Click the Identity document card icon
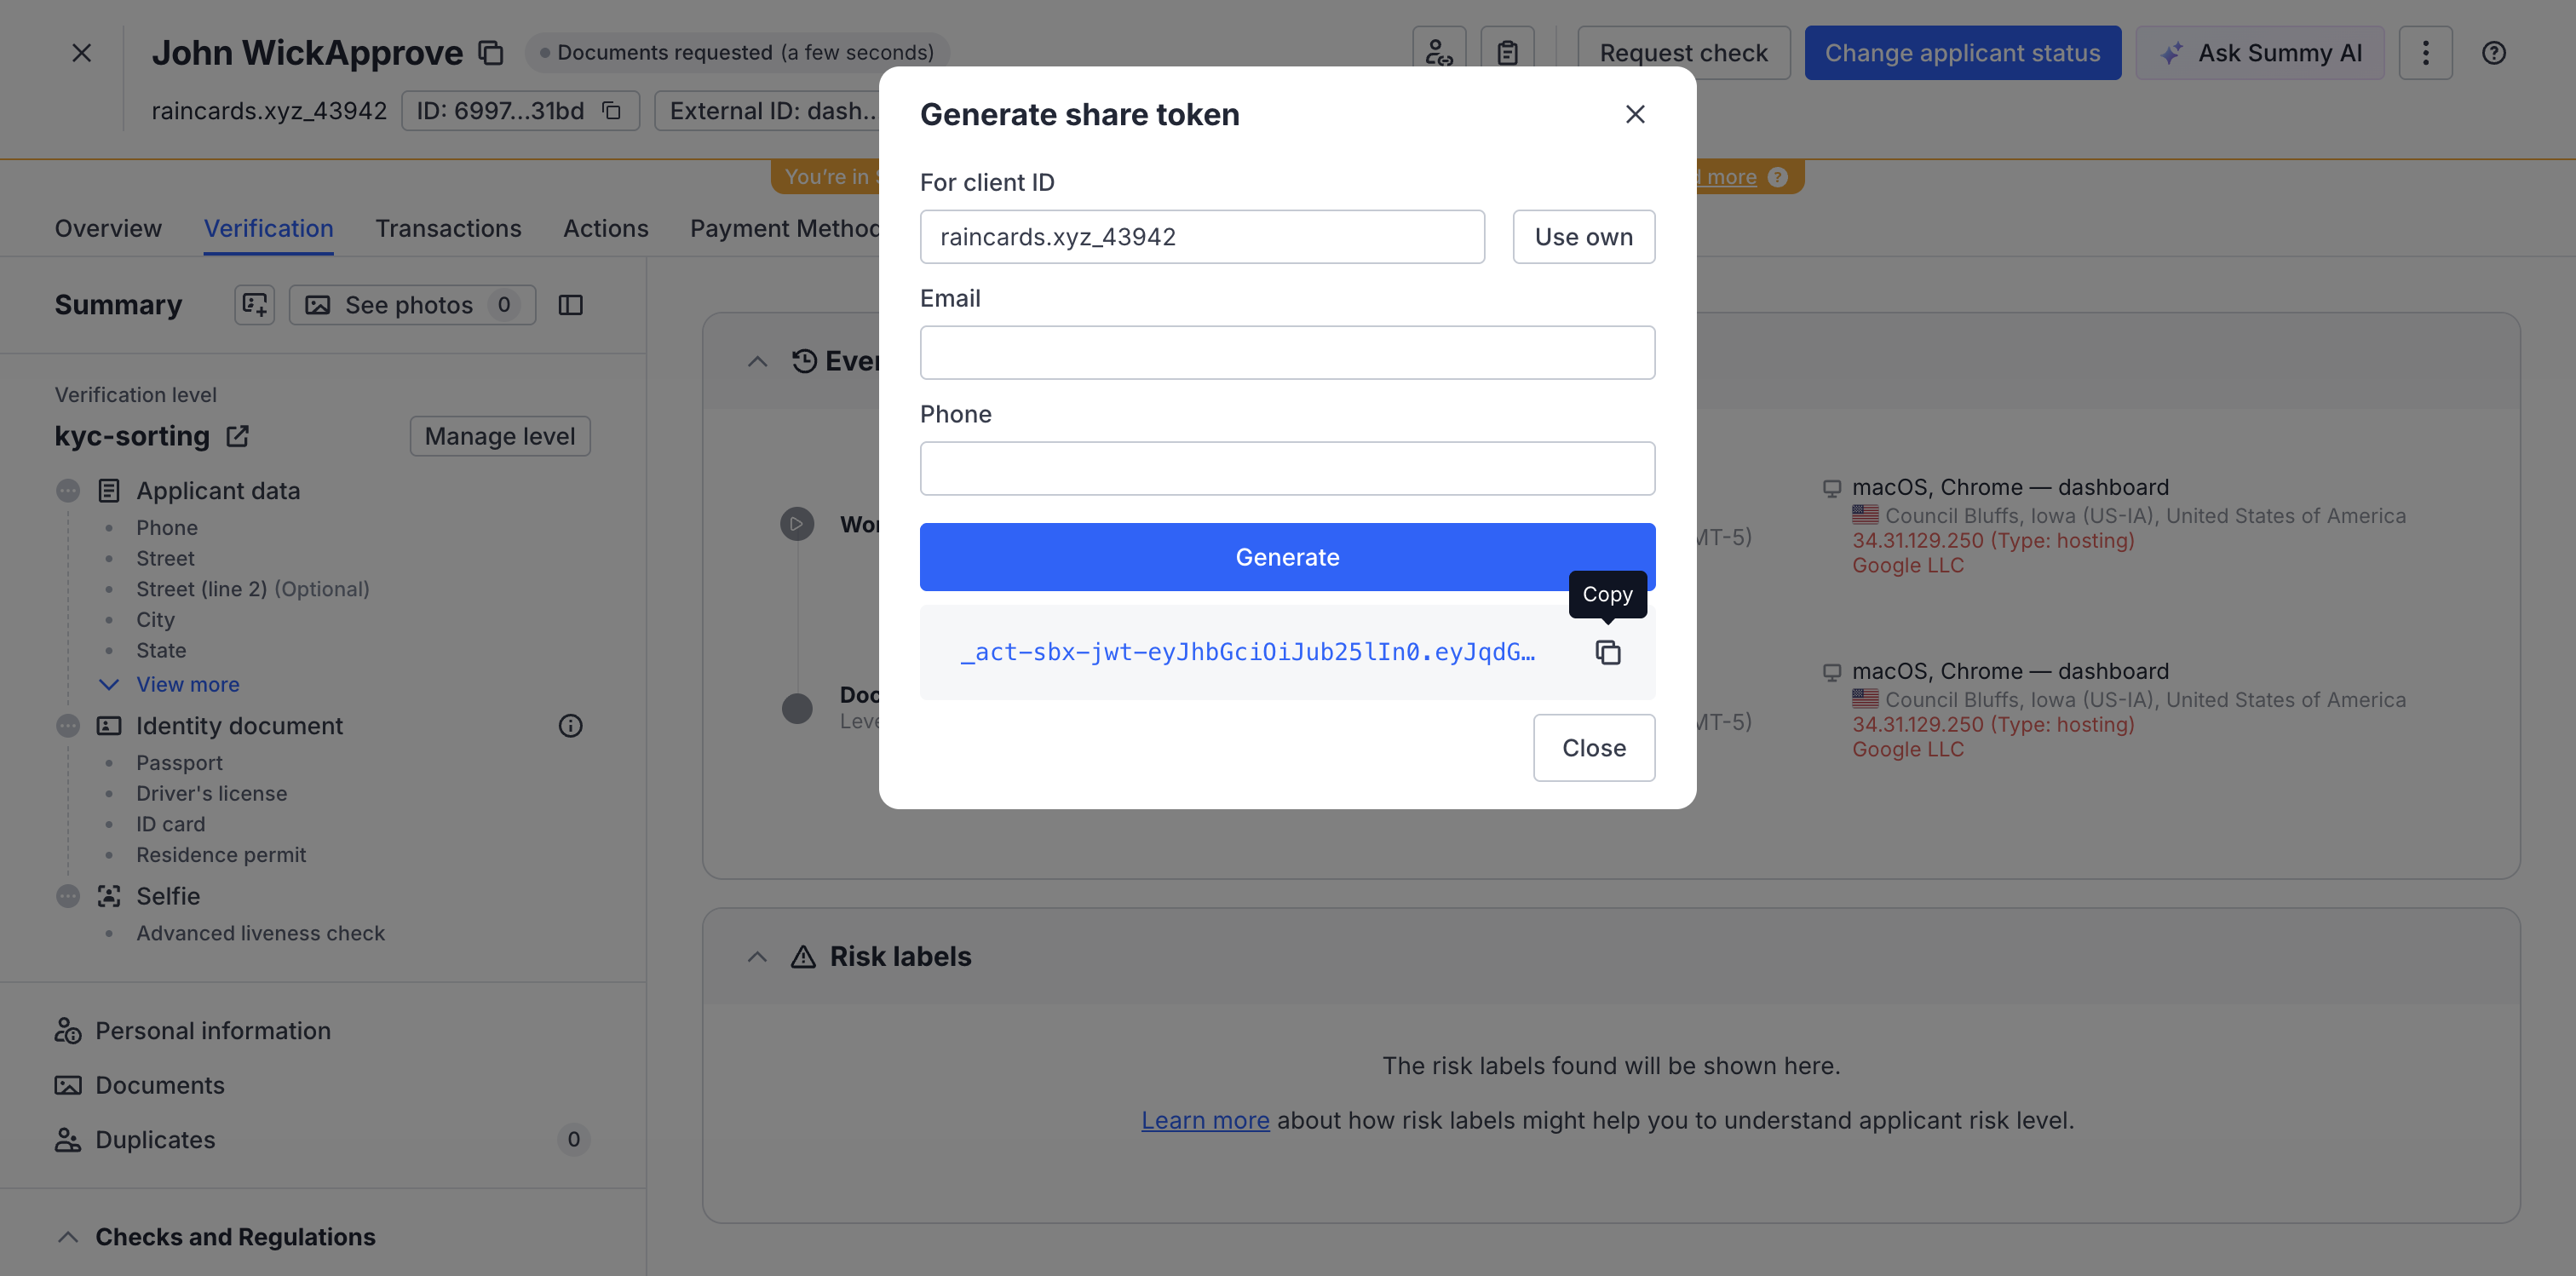Image resolution: width=2576 pixels, height=1276 pixels. pos(108,726)
